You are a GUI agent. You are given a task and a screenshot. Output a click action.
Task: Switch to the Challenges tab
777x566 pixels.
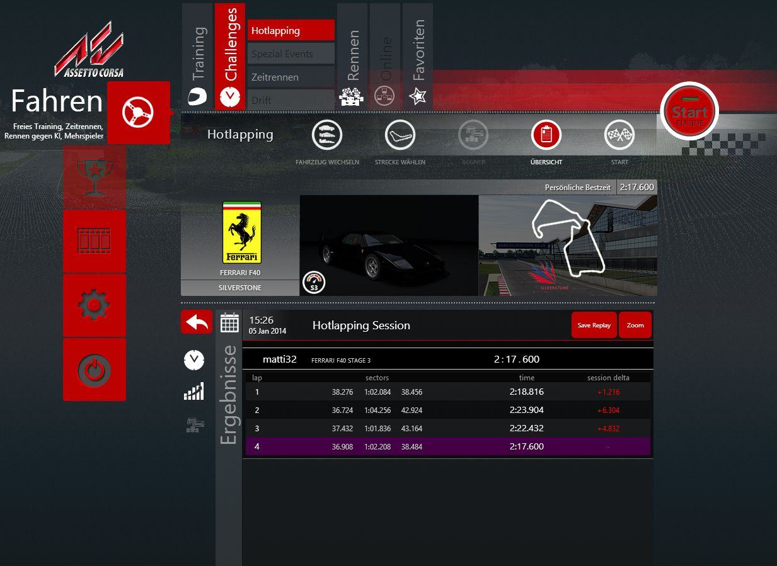tap(230, 57)
